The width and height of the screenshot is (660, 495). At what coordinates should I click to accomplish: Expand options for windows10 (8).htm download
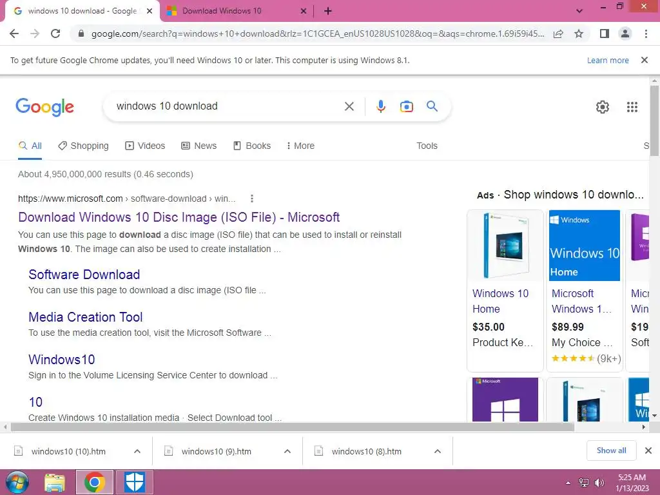coord(438,451)
